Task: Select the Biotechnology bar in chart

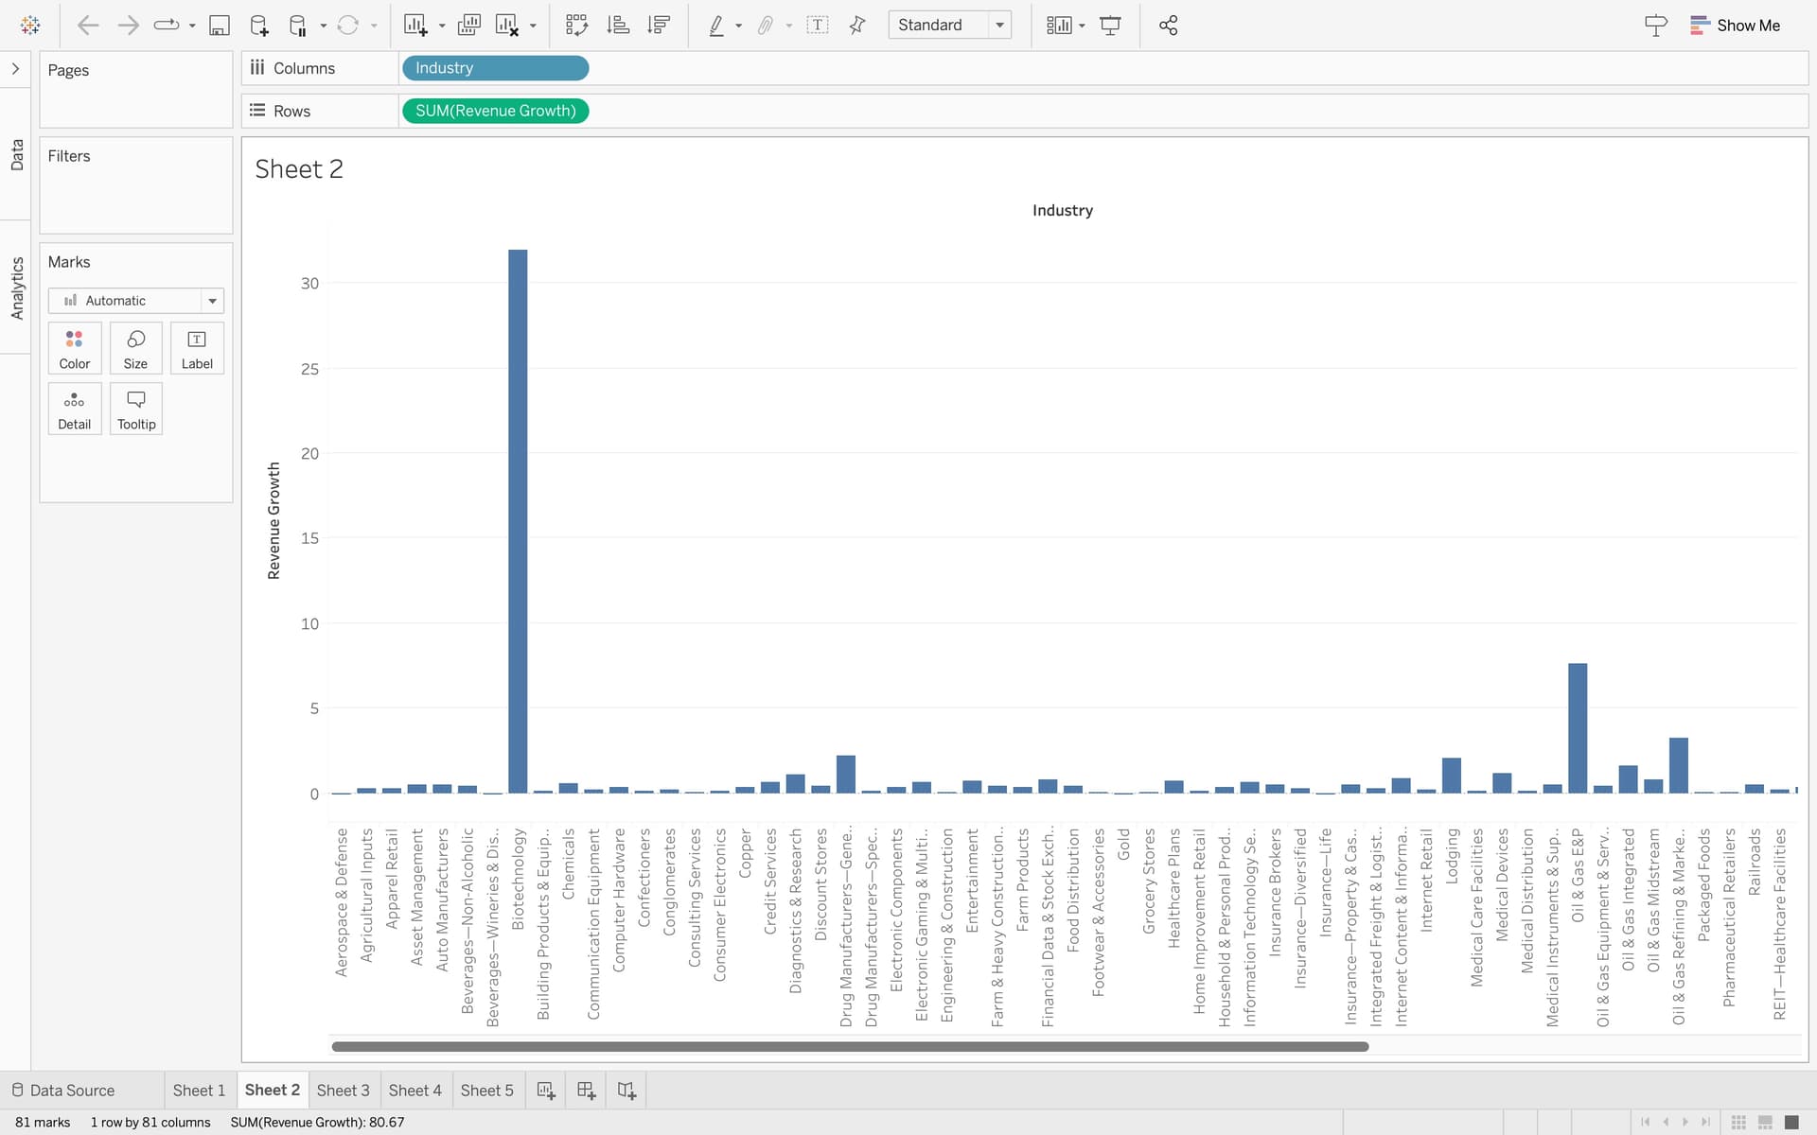Action: (518, 520)
